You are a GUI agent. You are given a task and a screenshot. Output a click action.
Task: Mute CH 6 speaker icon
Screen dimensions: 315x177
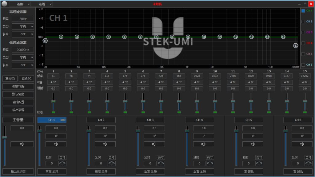(302, 144)
